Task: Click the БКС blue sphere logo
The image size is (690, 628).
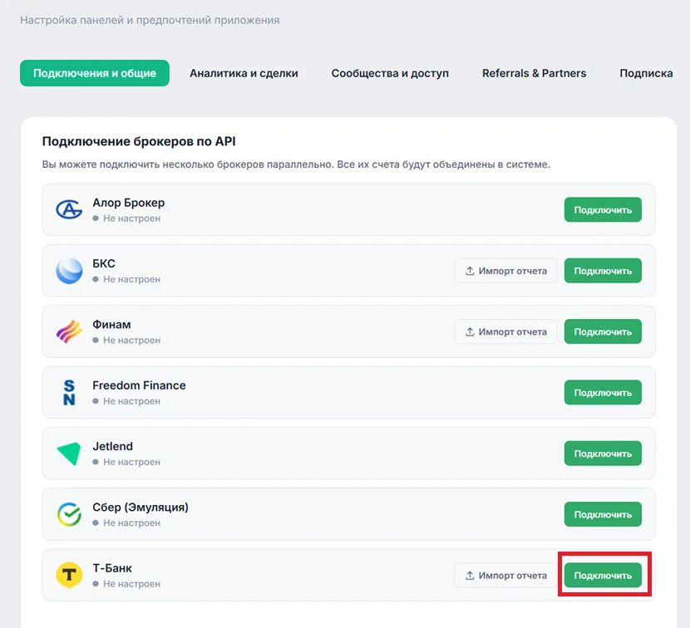Action: tap(69, 271)
